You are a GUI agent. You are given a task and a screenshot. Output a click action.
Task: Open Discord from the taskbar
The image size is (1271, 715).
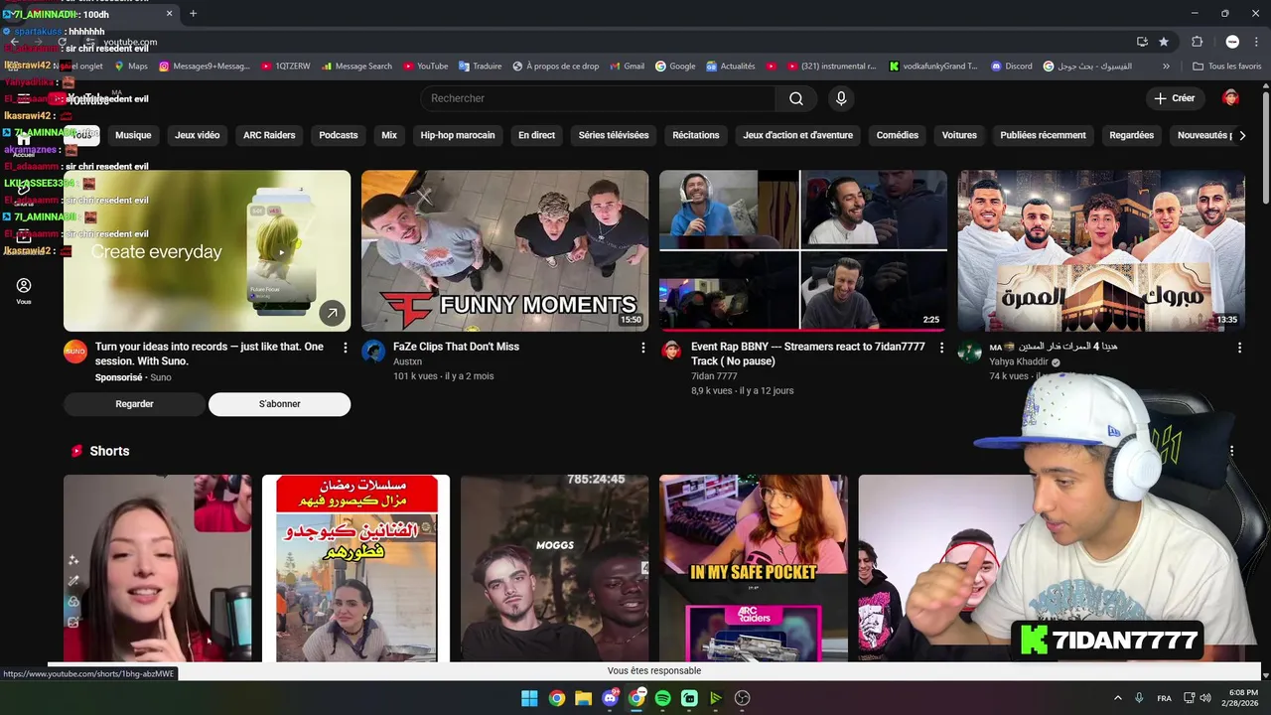[610, 698]
